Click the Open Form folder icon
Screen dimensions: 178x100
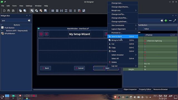9,11
